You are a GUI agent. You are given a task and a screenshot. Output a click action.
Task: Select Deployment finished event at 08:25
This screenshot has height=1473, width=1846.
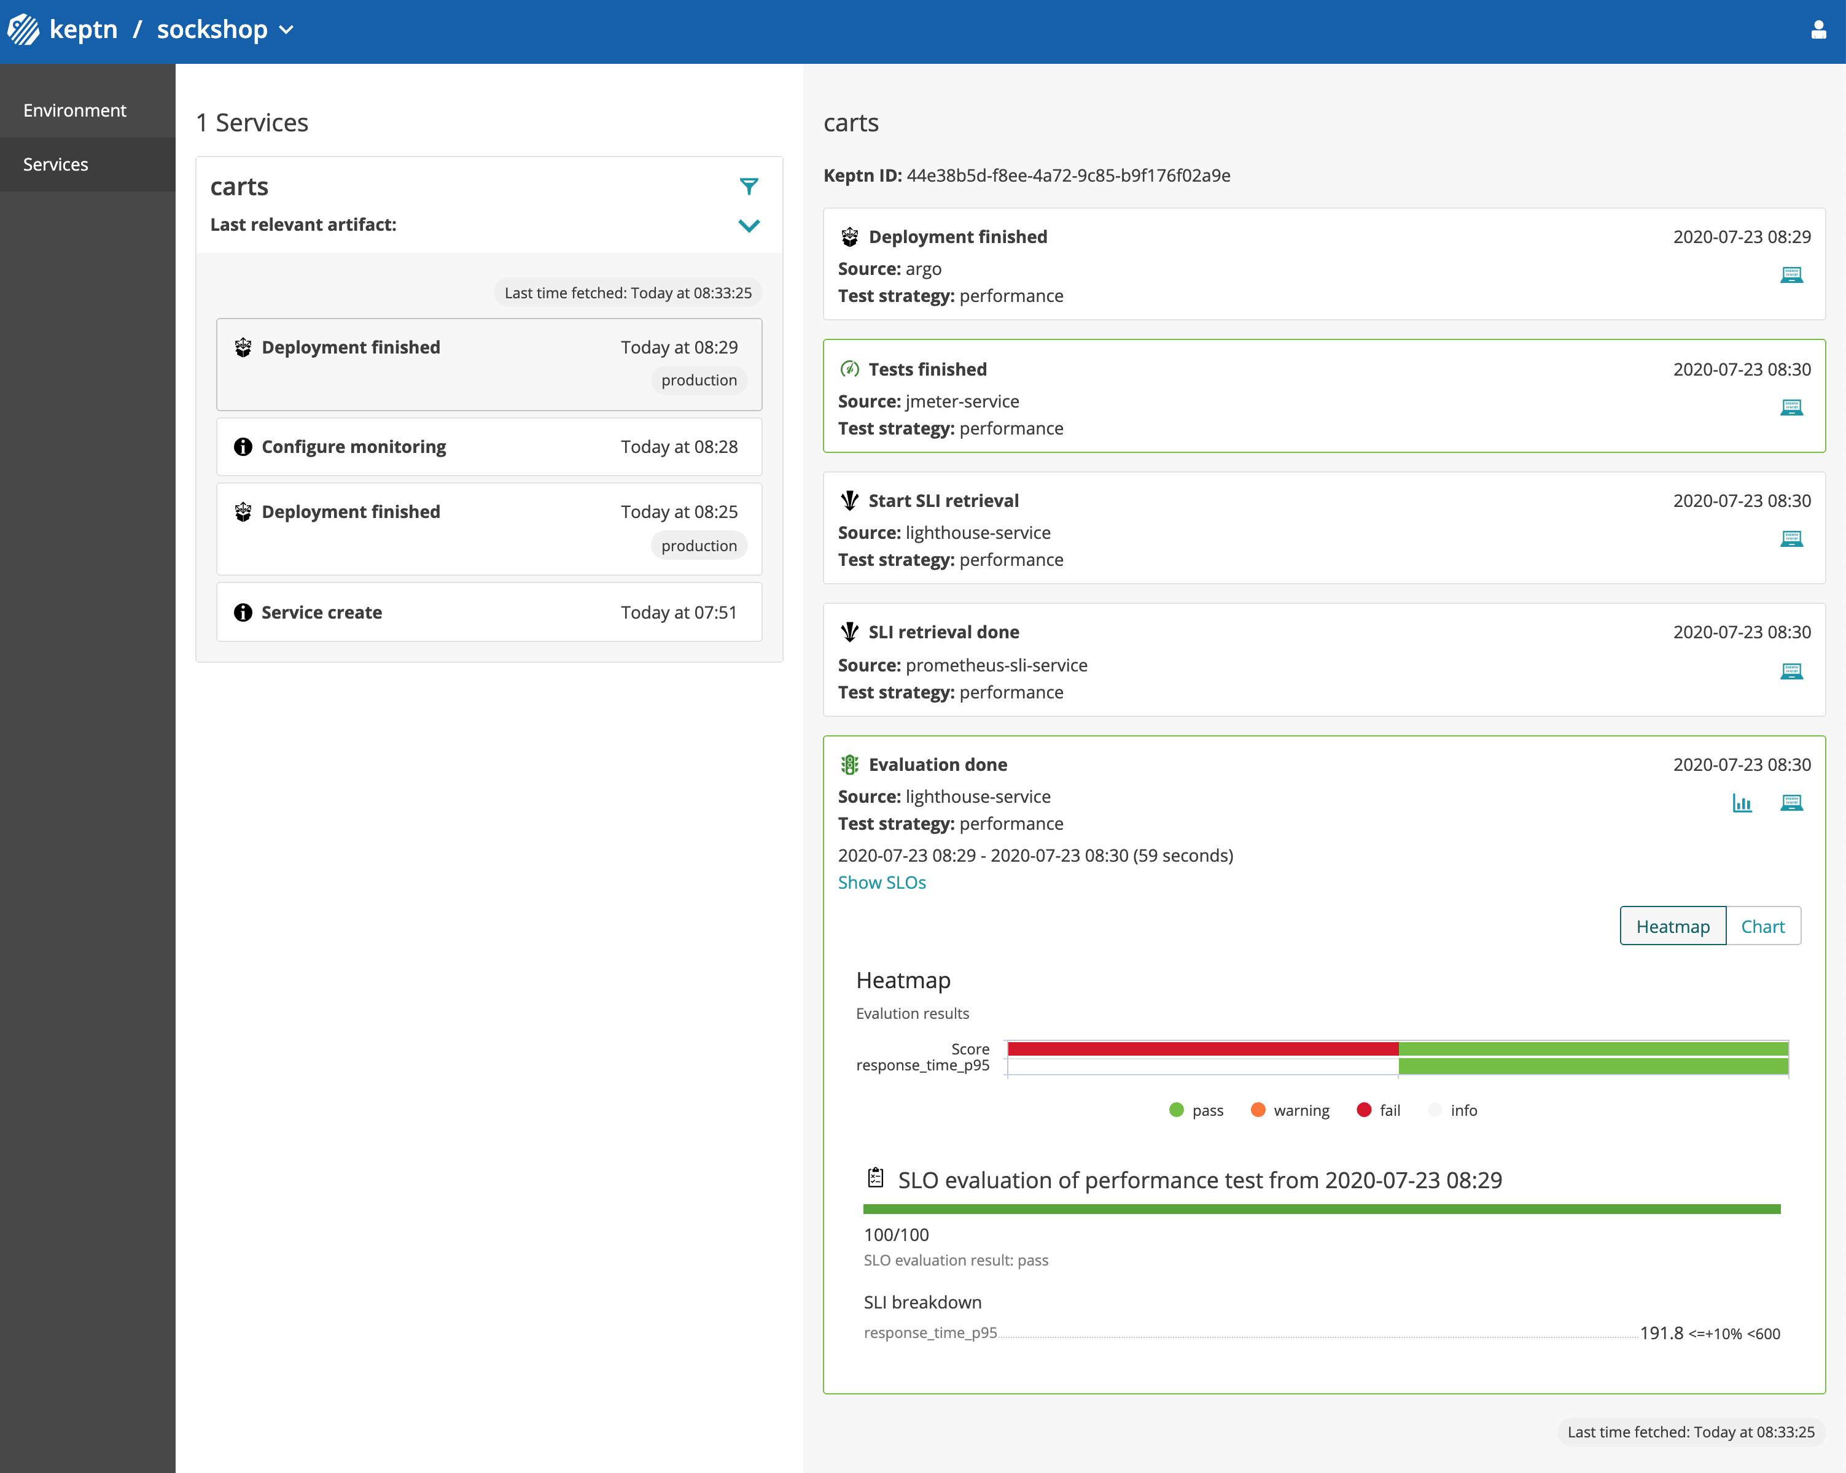point(489,529)
